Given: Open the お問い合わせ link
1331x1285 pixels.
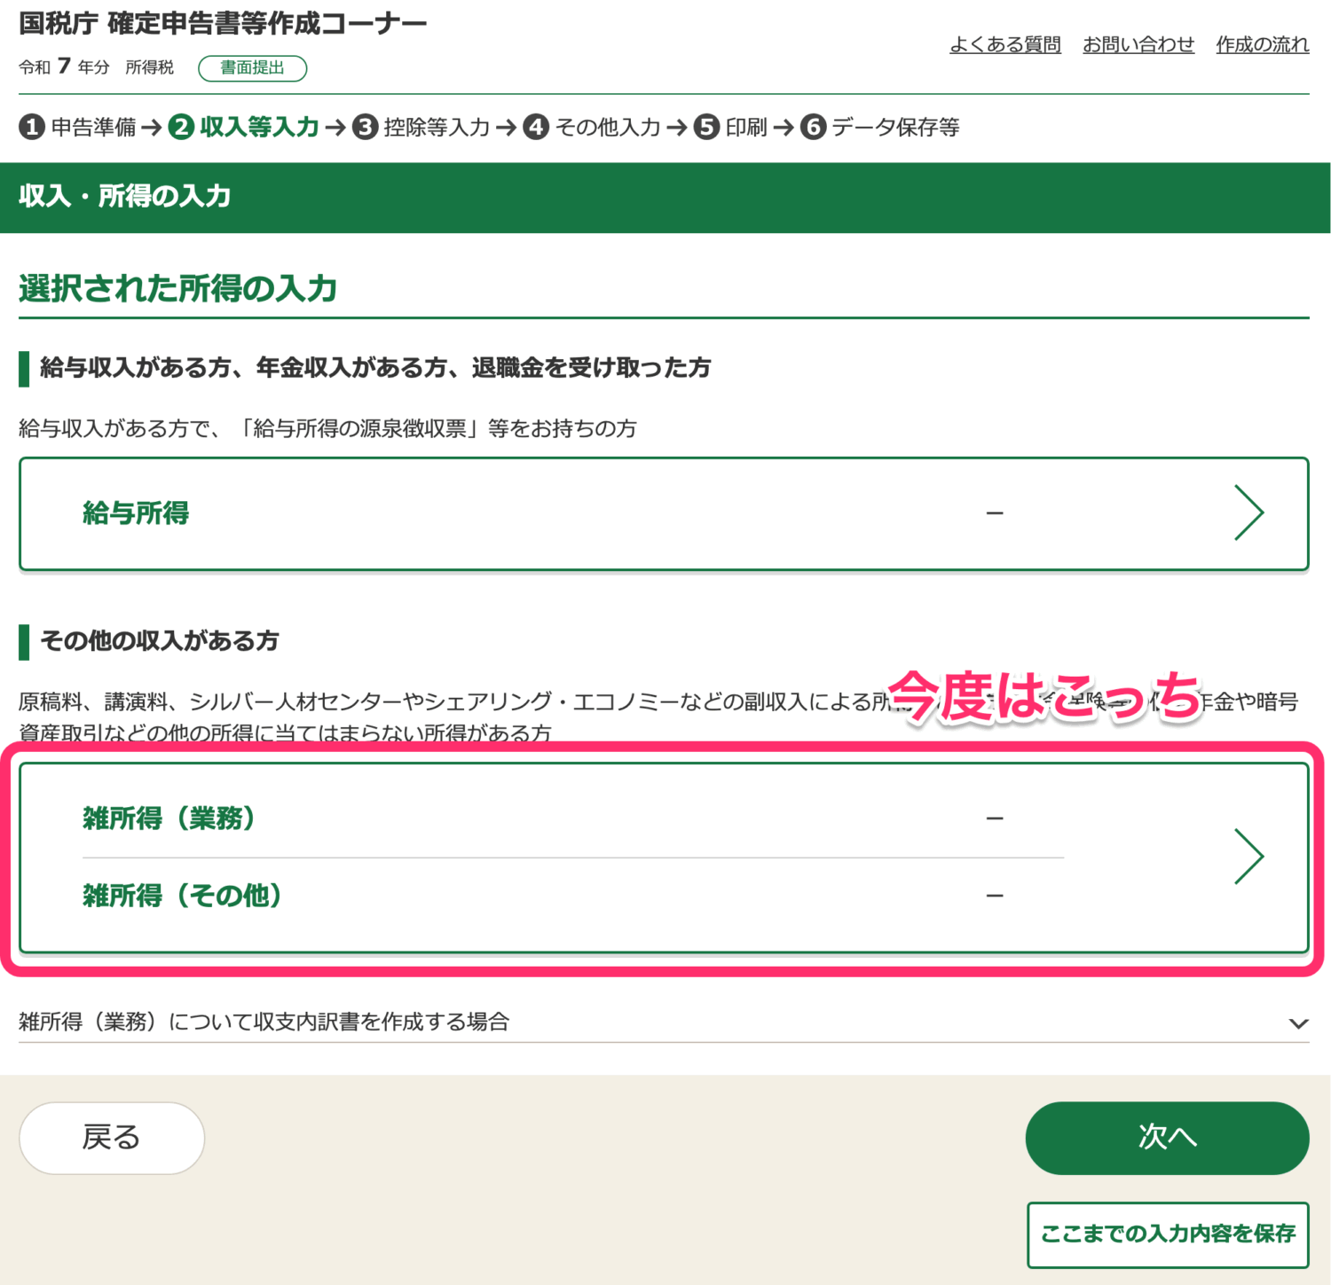Looking at the screenshot, I should coord(1139,44).
